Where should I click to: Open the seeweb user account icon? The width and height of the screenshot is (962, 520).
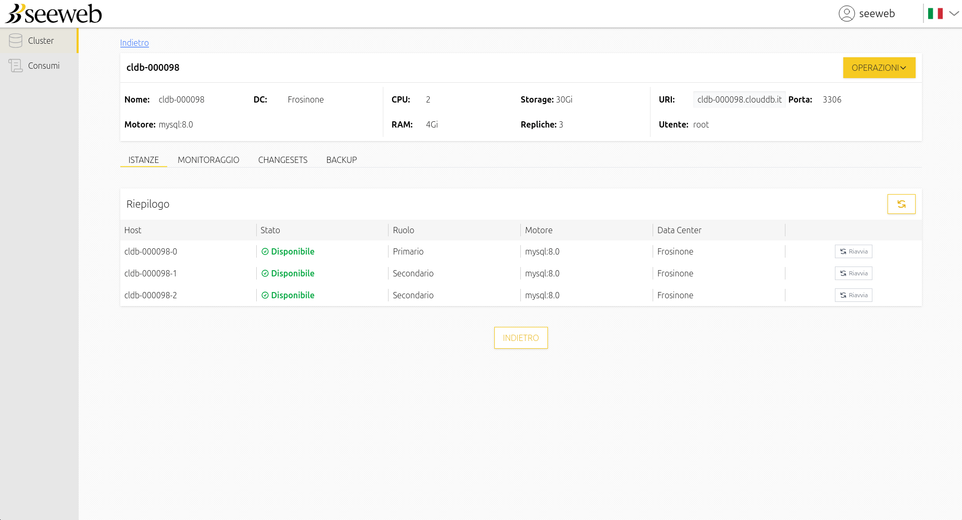tap(846, 14)
